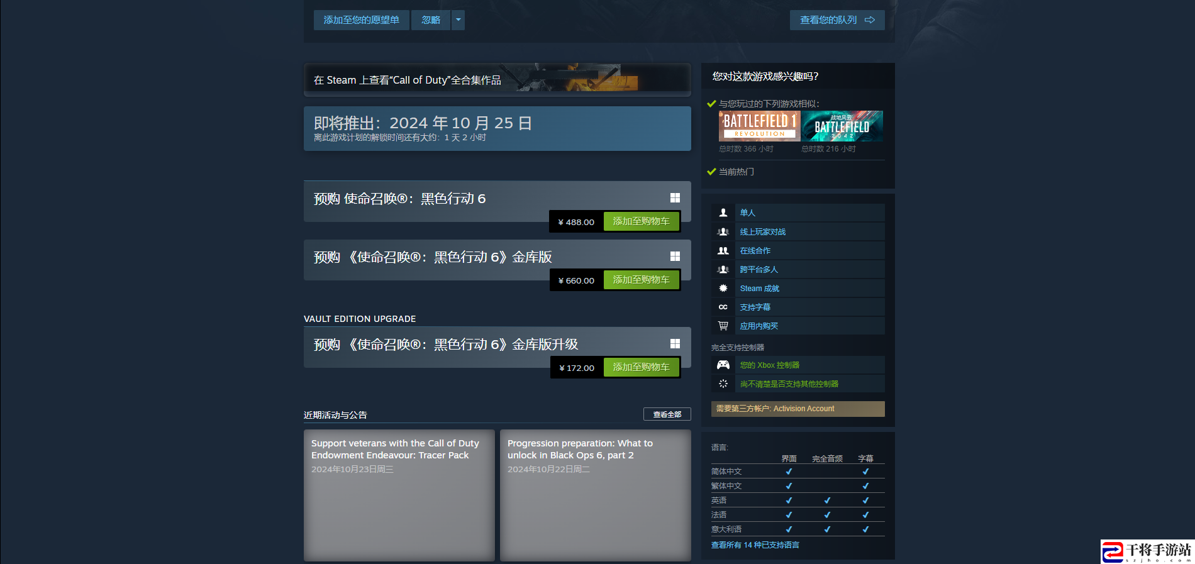This screenshot has height=564, width=1195.
Task: Click 简体中文 language row label
Action: tap(726, 472)
